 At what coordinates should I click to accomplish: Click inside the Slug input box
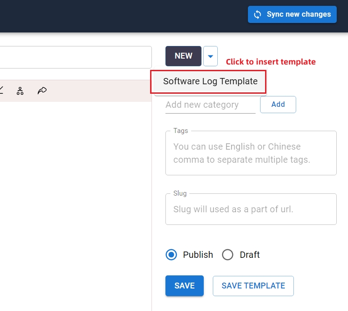click(251, 210)
